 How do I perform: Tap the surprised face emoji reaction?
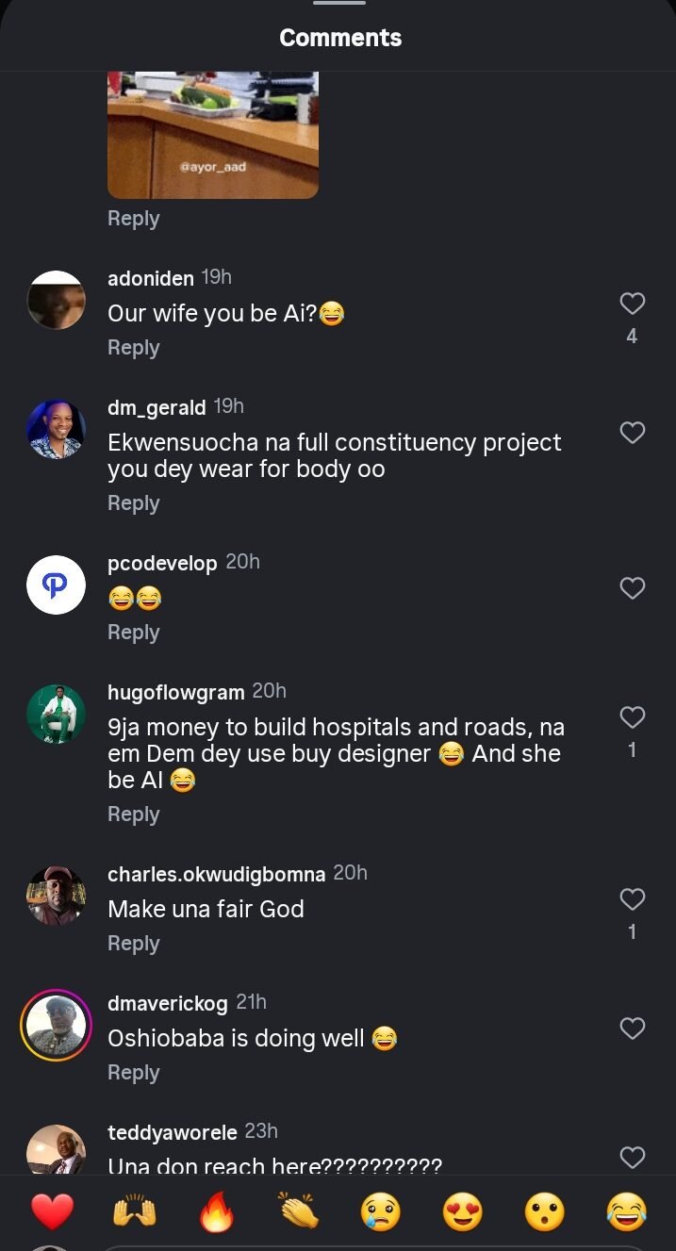click(545, 1211)
